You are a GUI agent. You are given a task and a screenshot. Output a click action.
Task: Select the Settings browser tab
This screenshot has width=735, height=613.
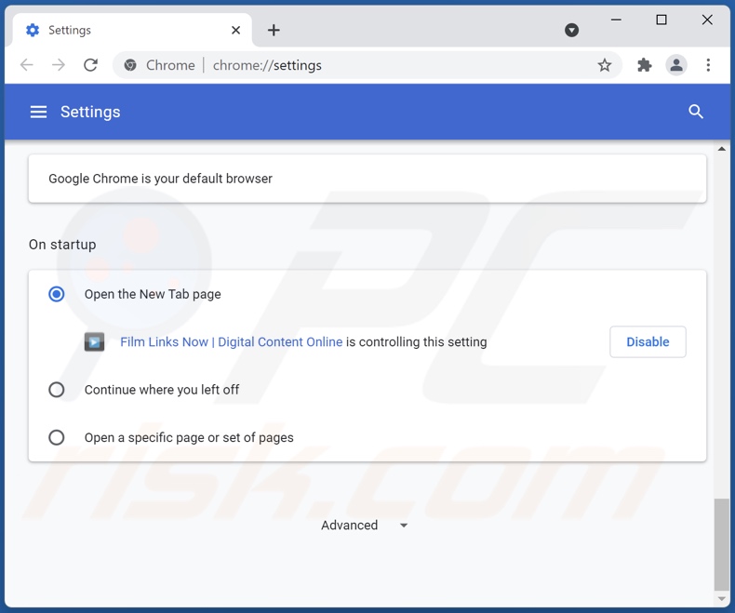132,30
